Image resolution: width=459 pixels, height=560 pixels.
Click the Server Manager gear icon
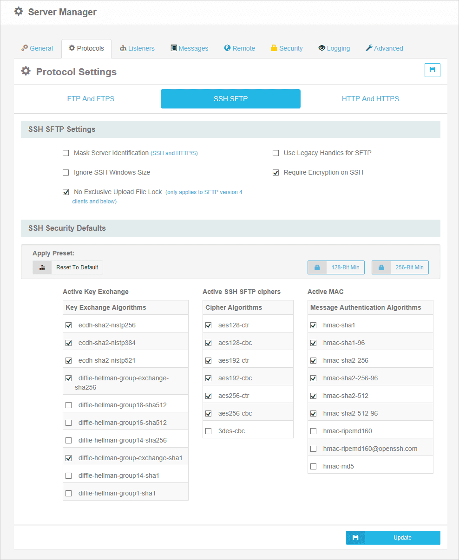[19, 12]
